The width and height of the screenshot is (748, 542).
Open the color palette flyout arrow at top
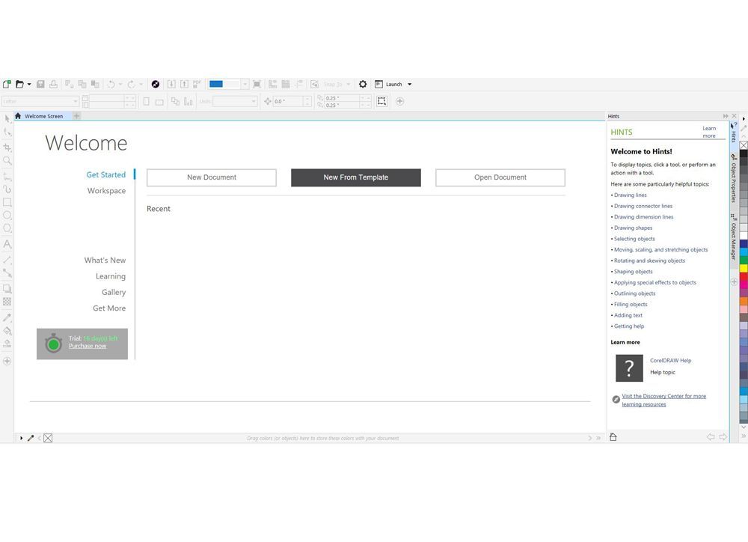pos(744,118)
